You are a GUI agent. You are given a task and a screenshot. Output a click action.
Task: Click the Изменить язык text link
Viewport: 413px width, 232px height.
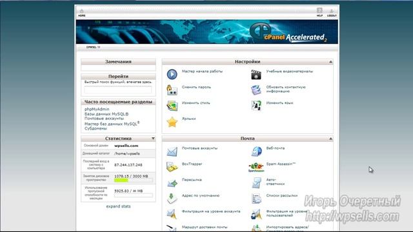point(279,103)
